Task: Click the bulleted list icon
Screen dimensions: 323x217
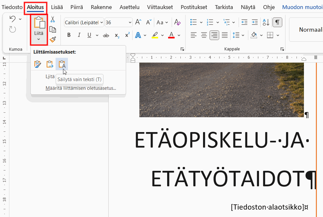Action: (193, 22)
